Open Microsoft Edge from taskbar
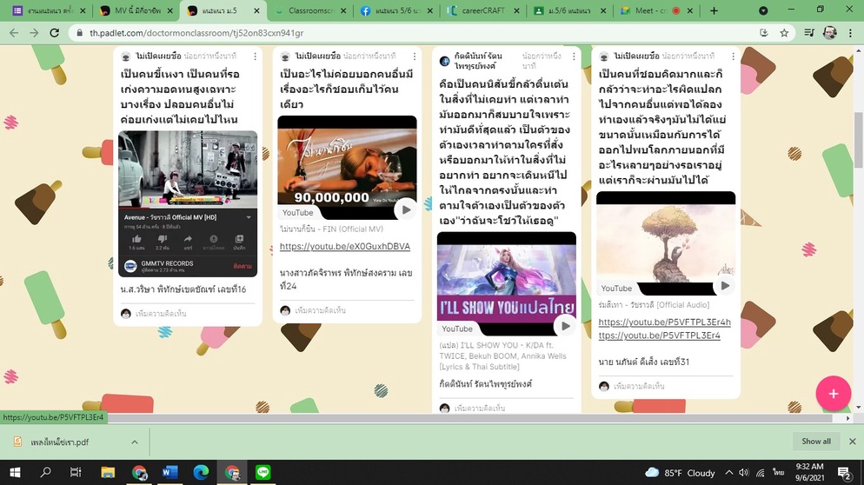This screenshot has height=485, width=864. (201, 472)
